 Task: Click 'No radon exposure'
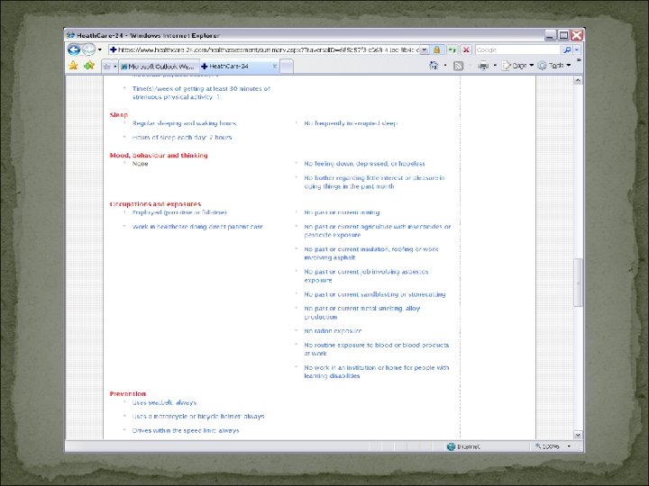coord(333,330)
